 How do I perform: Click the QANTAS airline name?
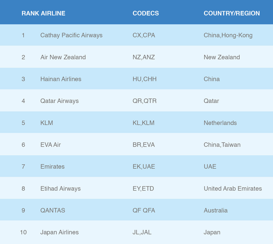[x=53, y=210]
